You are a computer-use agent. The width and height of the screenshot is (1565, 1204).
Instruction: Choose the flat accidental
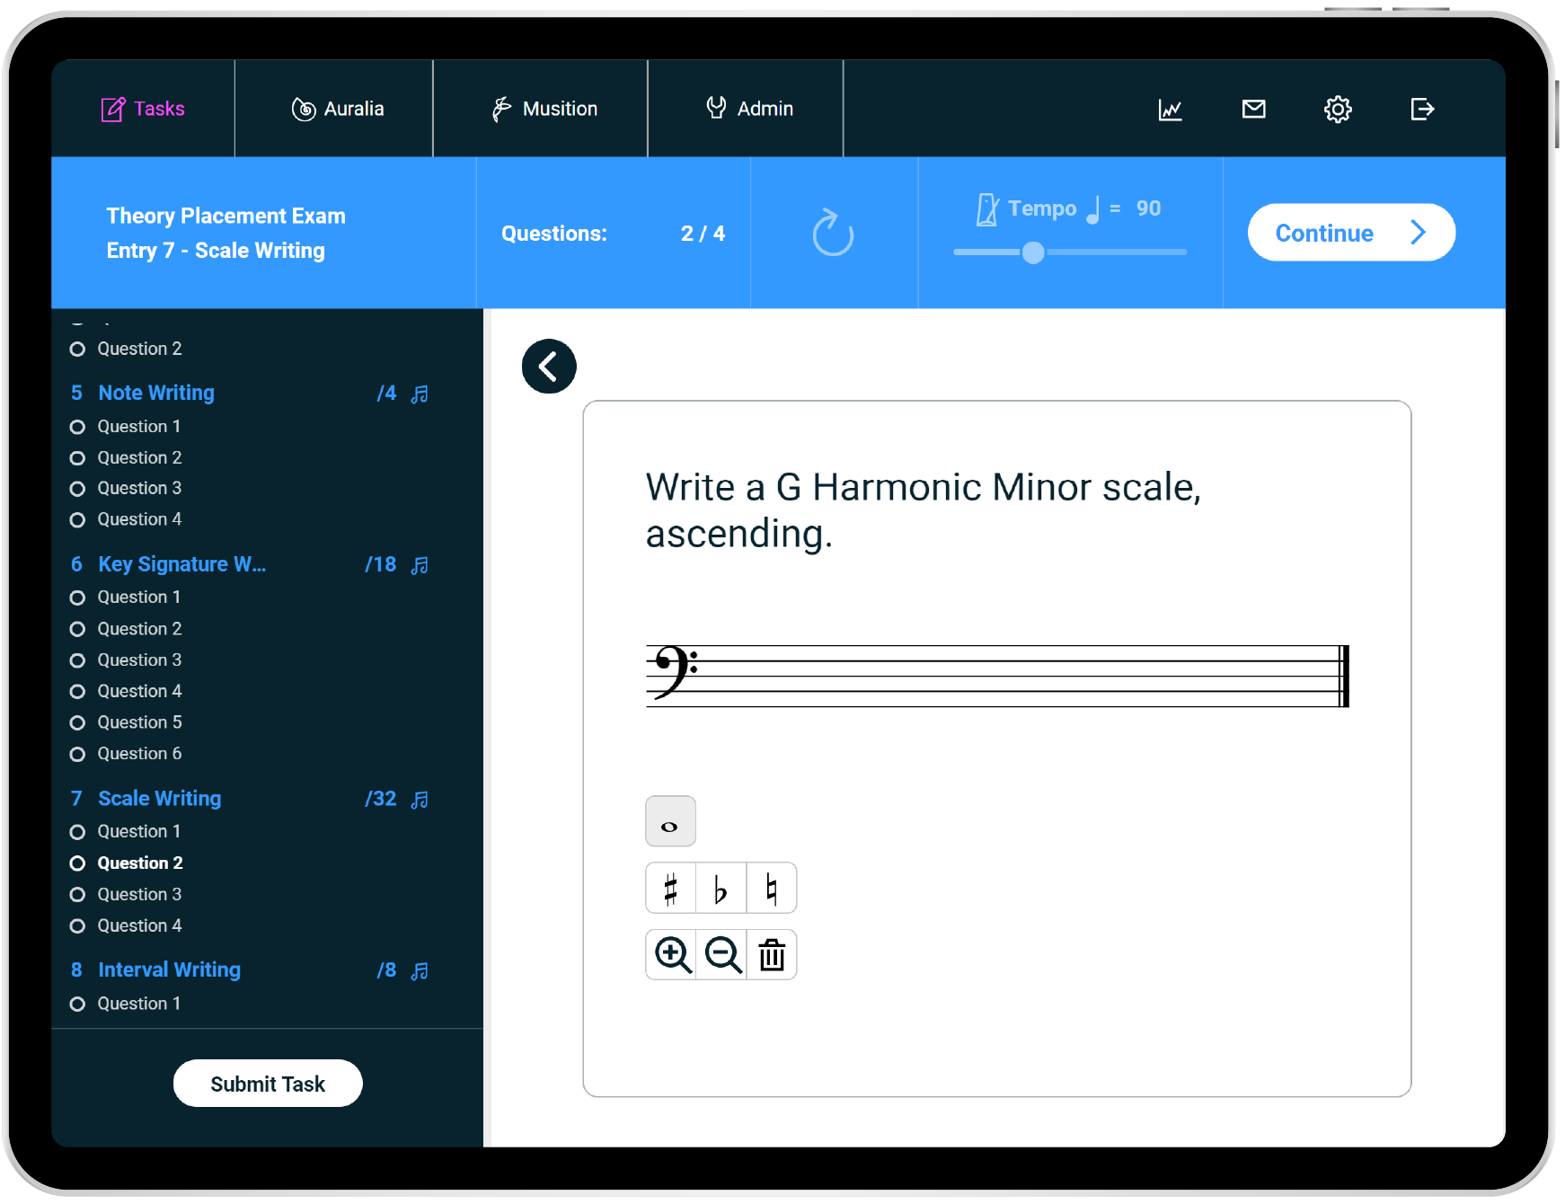click(x=721, y=889)
